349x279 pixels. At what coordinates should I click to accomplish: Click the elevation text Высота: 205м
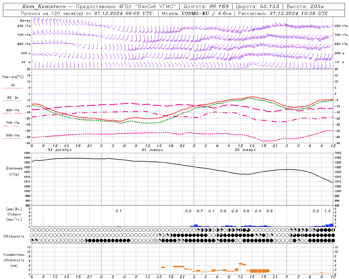coord(305,7)
